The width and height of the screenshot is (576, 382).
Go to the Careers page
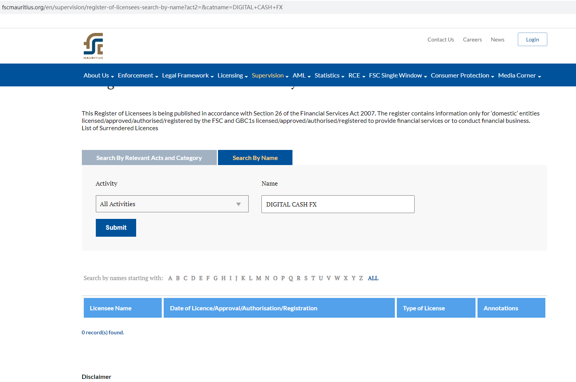point(472,40)
